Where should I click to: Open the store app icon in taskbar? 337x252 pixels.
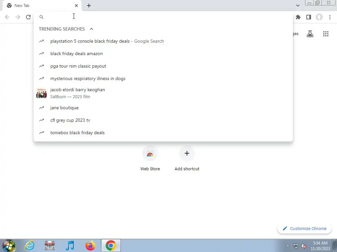(50, 245)
